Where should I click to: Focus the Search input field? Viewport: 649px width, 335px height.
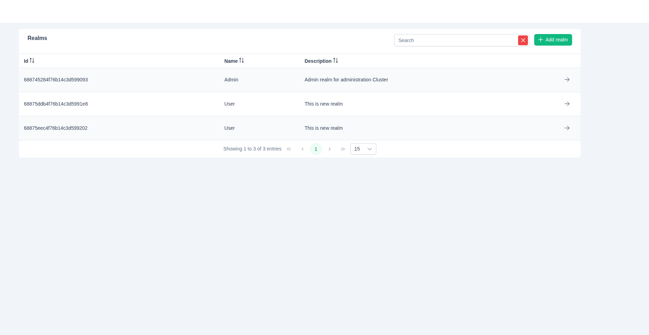click(456, 40)
